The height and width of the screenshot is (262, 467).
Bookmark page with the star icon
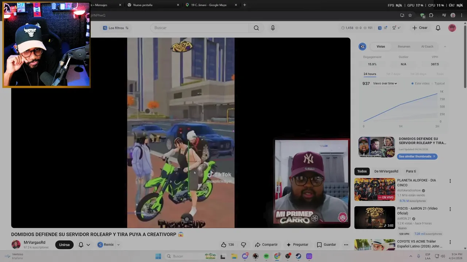coord(410,15)
